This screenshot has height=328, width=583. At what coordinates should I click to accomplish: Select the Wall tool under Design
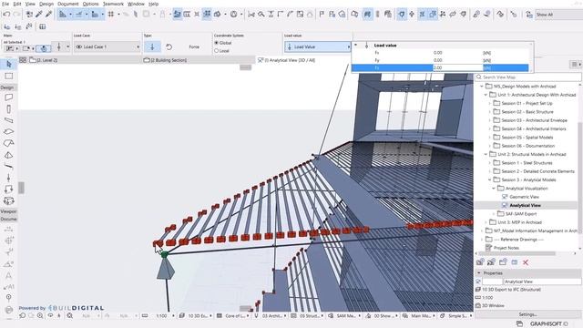point(8,97)
